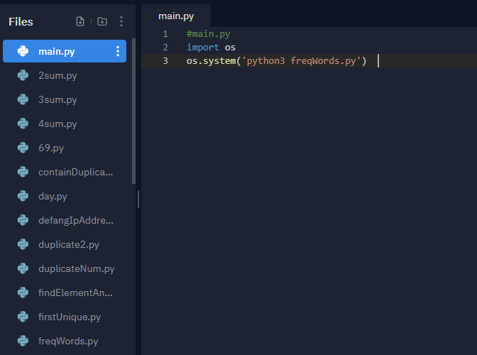Open main.py file options menu
Screen dimensions: 477x355
pos(118,51)
